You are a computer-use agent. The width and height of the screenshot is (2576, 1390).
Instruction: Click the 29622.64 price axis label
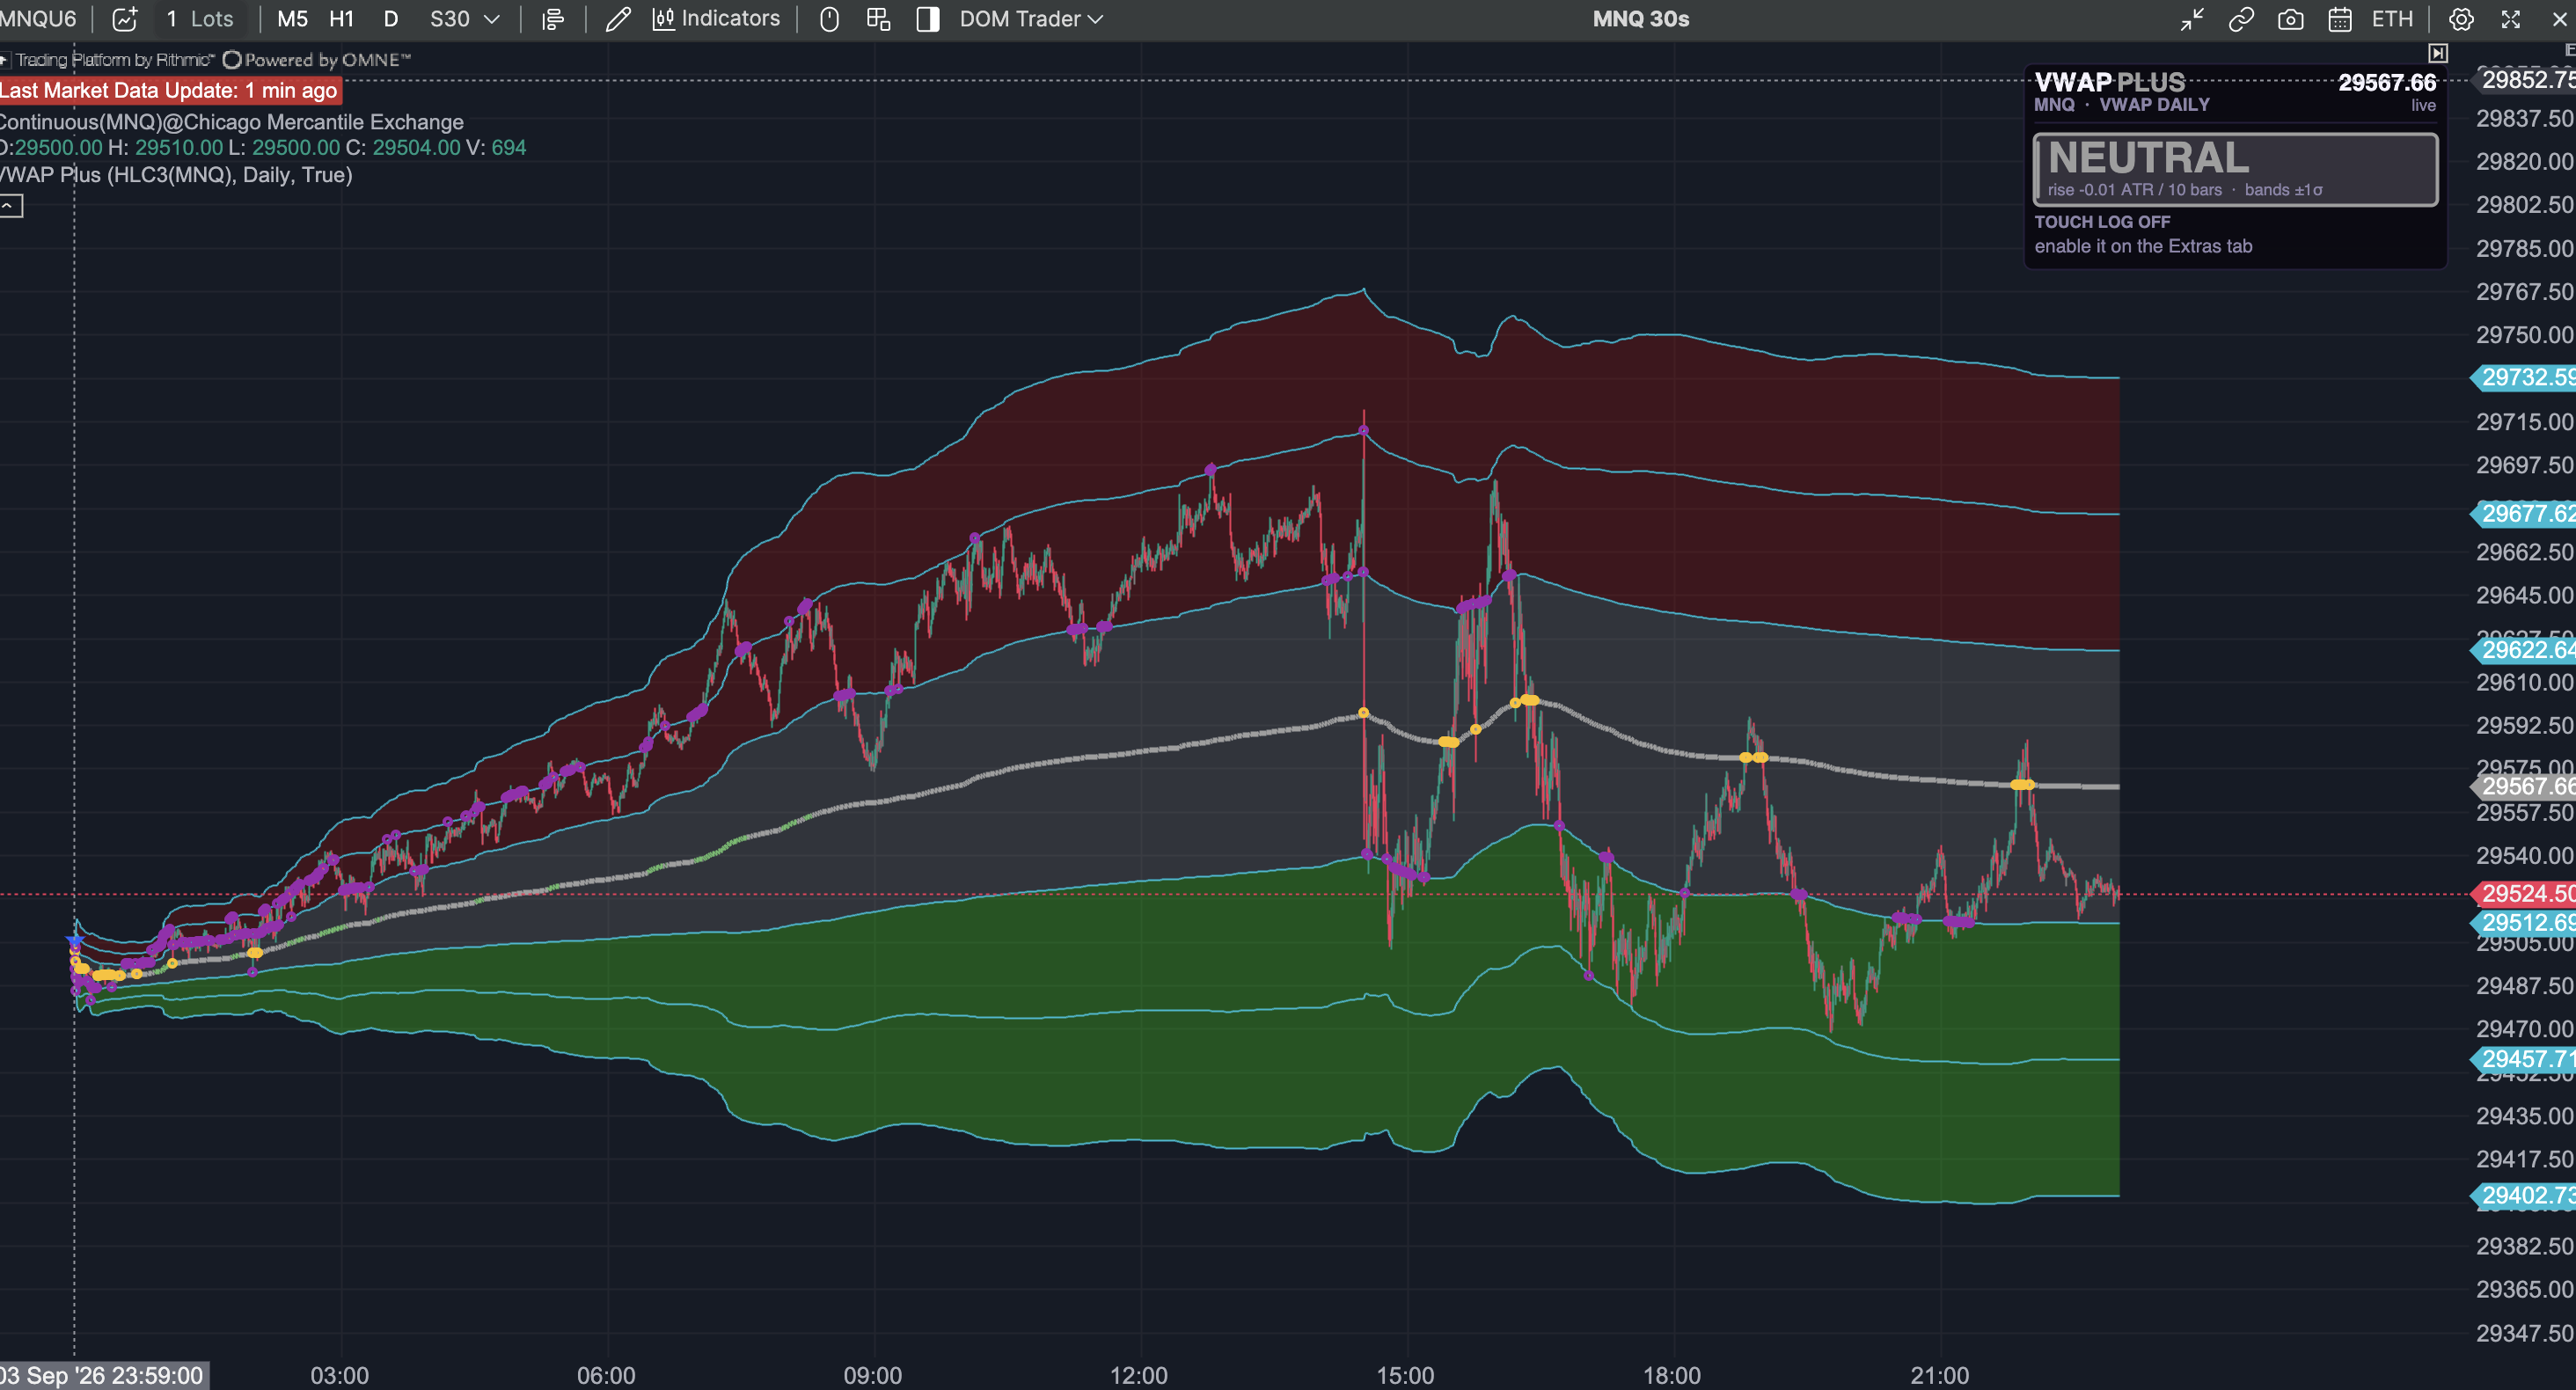tap(2524, 650)
